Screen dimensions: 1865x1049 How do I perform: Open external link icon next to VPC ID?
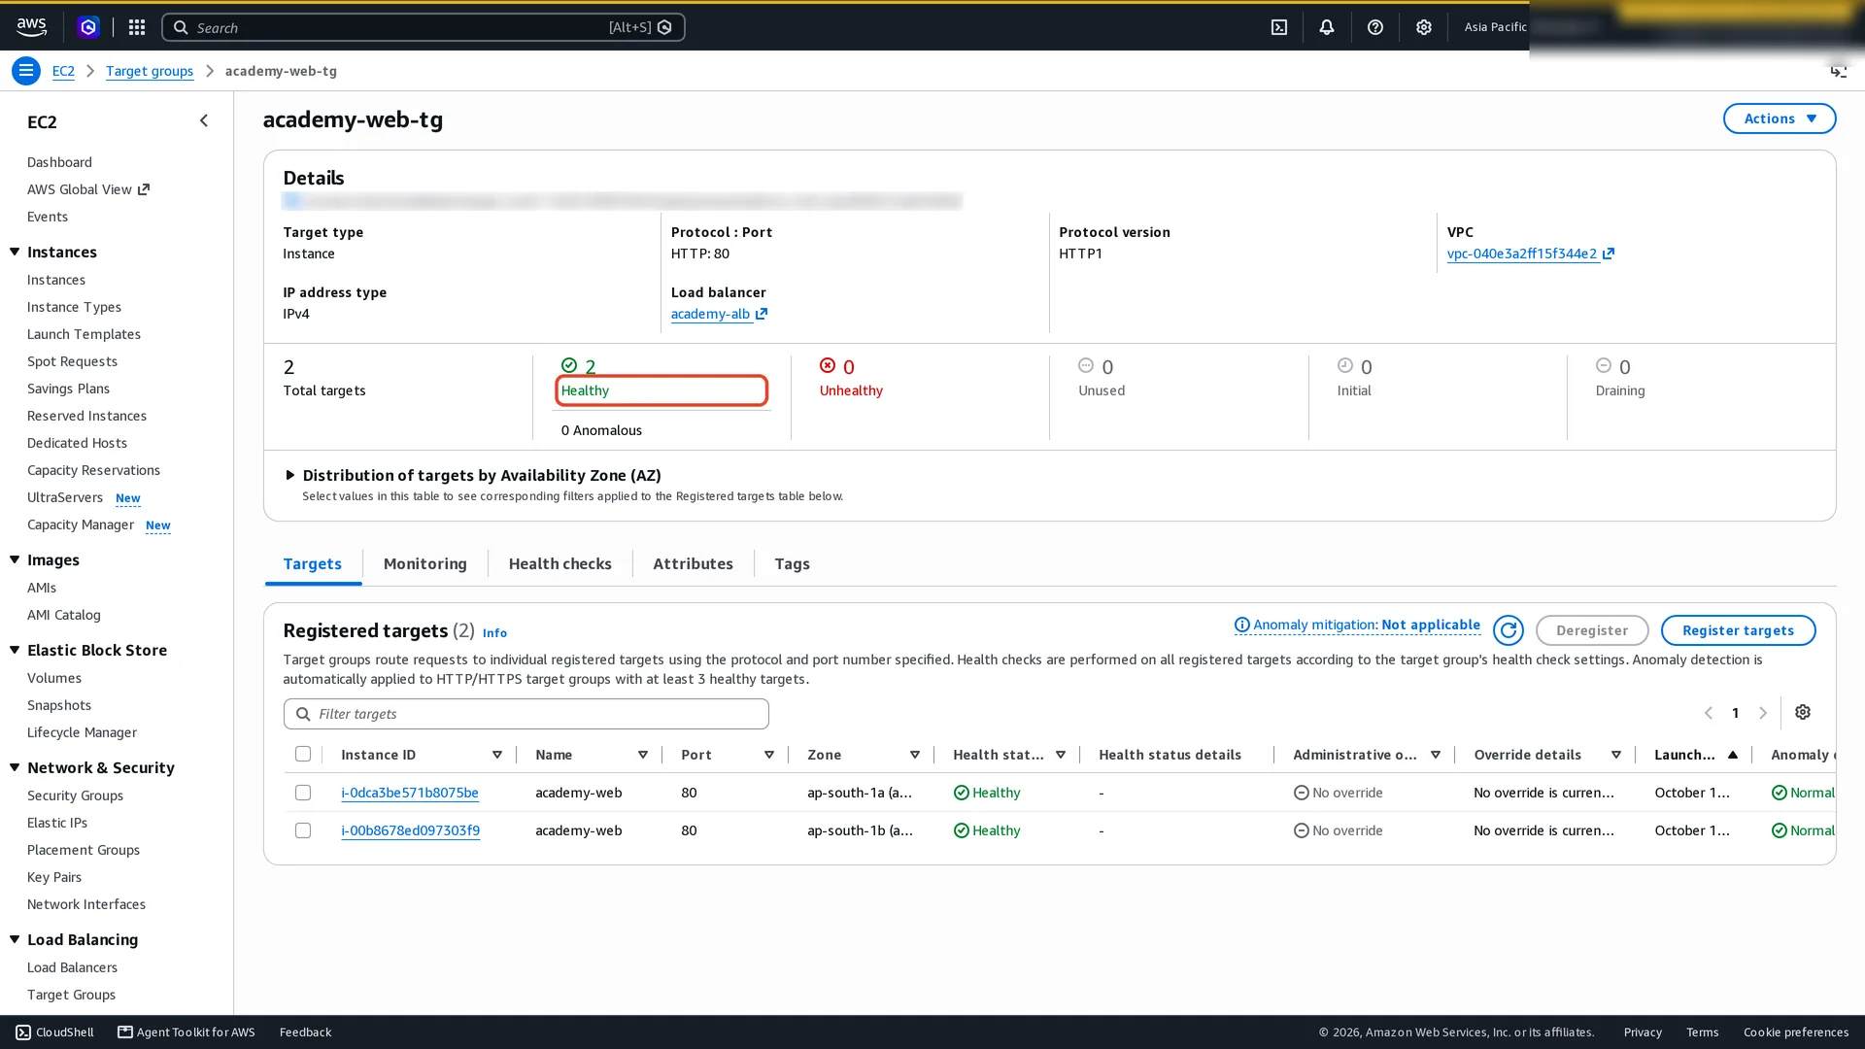[1609, 254]
